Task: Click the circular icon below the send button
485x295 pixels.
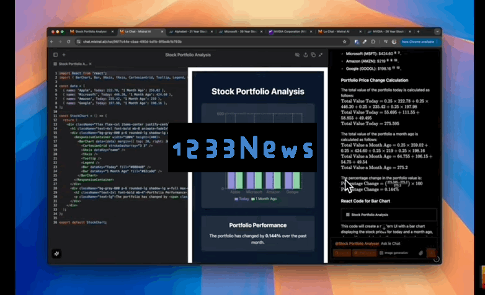Action: [x=437, y=260]
